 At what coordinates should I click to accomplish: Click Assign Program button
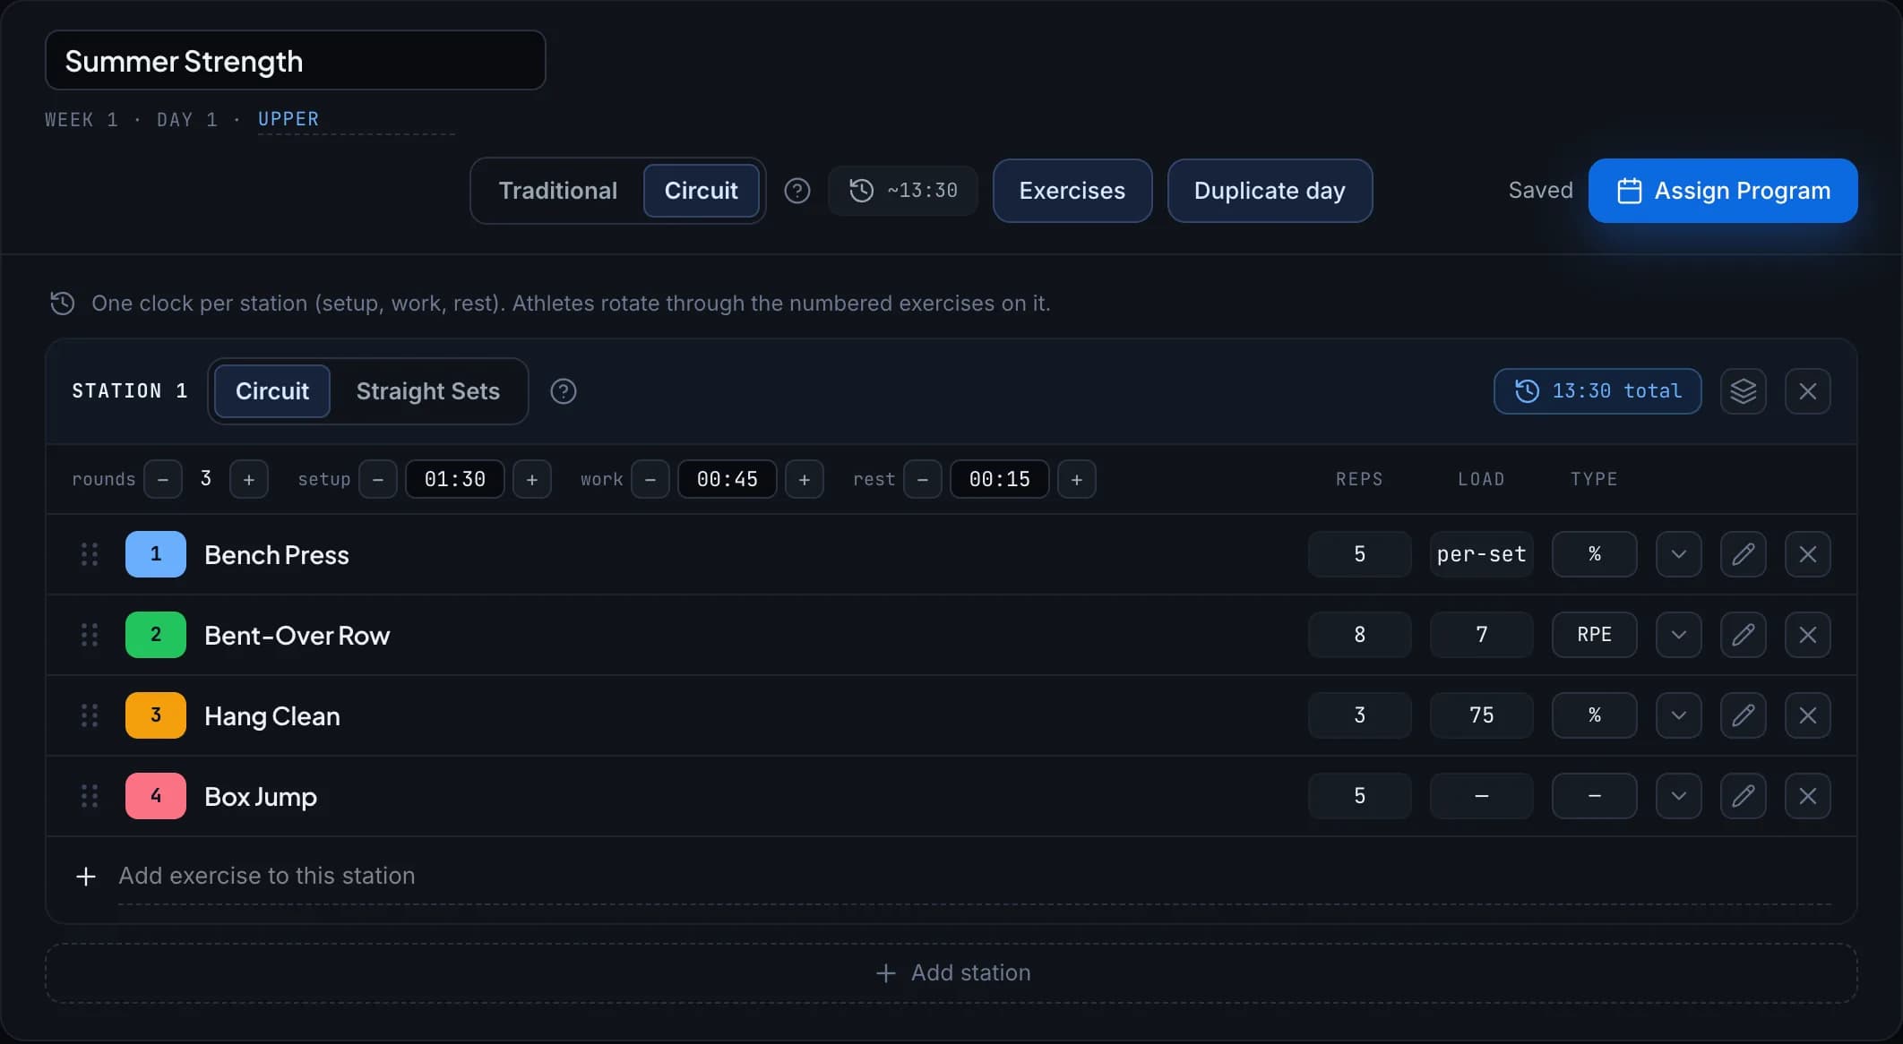tap(1723, 191)
